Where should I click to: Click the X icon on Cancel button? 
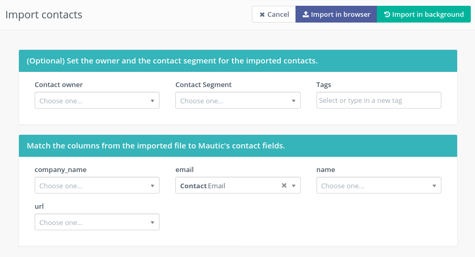pos(262,15)
